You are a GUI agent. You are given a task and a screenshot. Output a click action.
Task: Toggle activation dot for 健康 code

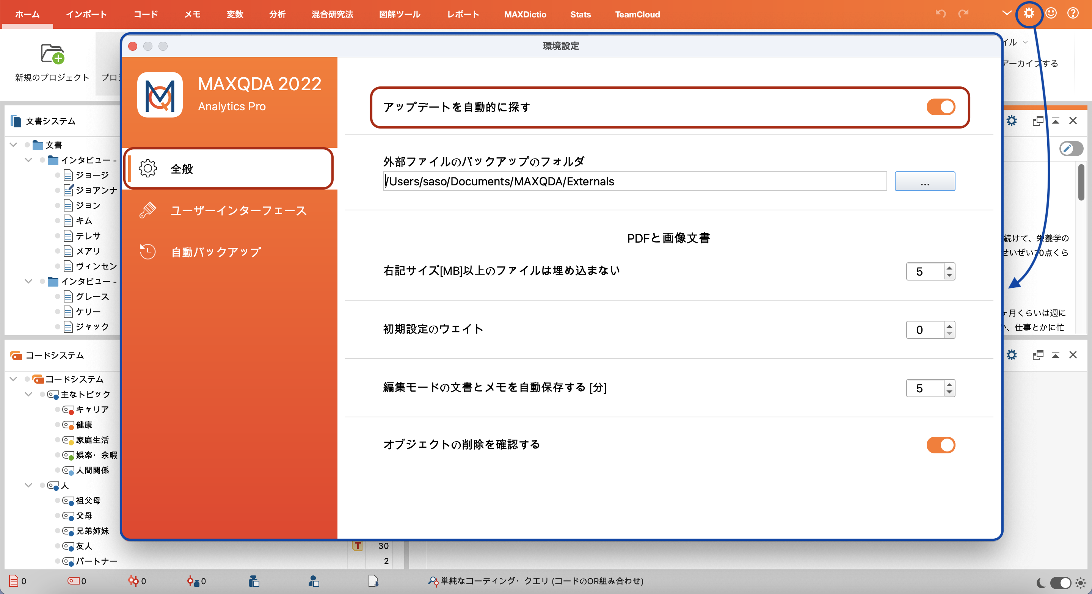58,425
